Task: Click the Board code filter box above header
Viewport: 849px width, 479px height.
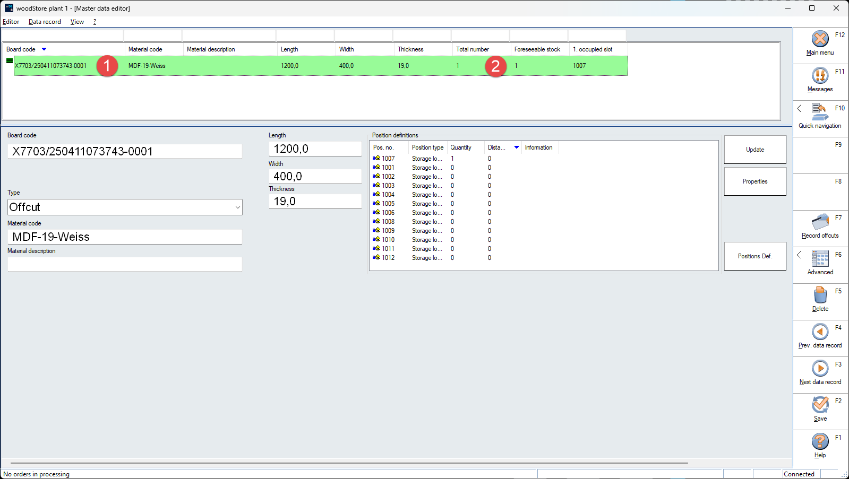Action: (63, 36)
